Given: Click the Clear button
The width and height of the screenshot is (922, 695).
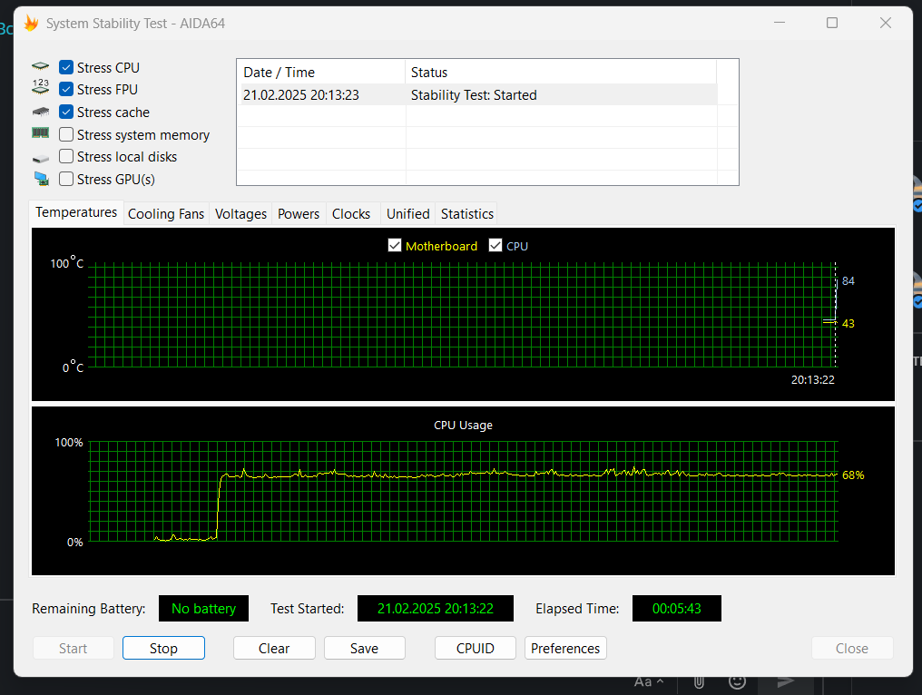Looking at the screenshot, I should coord(274,648).
